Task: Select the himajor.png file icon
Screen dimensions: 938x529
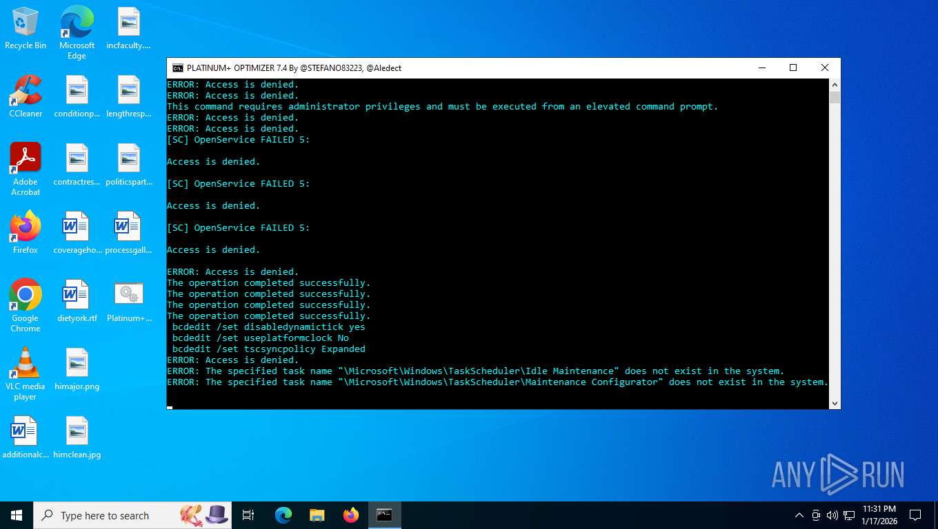Action: (77, 369)
